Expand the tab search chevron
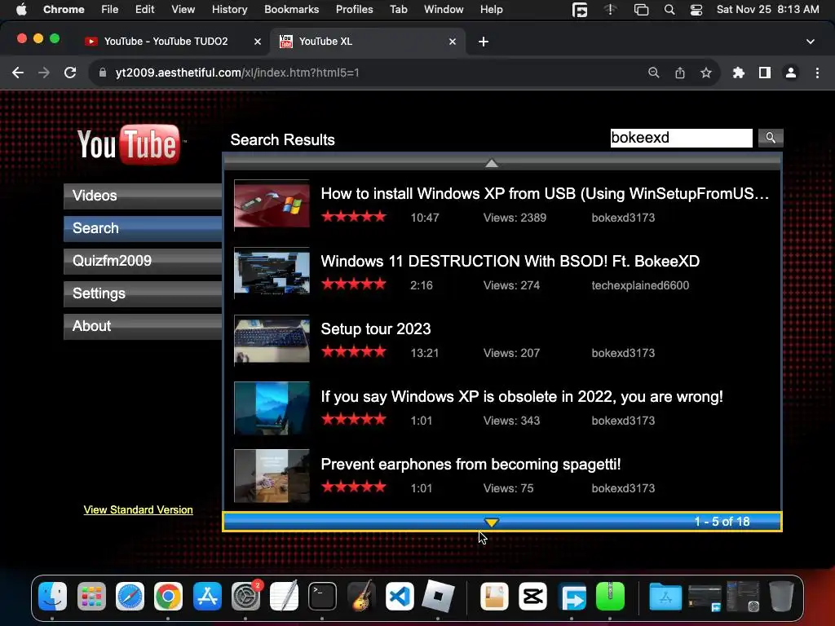Screen dimensions: 835x626 (x=810, y=42)
